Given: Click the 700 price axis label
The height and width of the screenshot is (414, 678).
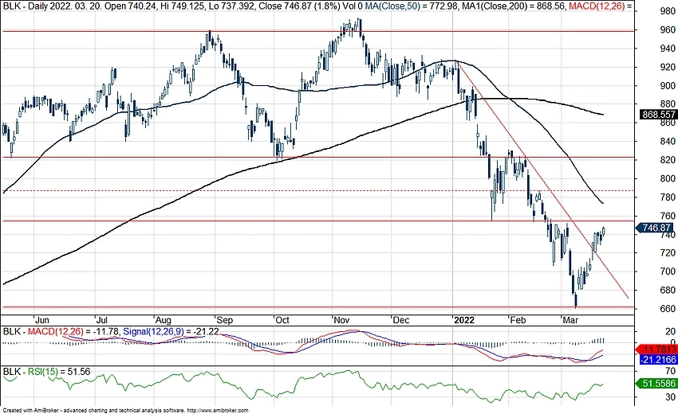Looking at the screenshot, I should (x=668, y=271).
